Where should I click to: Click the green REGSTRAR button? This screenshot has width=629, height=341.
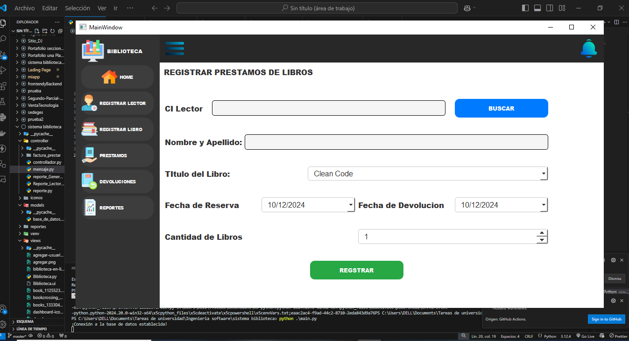pyautogui.click(x=356, y=270)
